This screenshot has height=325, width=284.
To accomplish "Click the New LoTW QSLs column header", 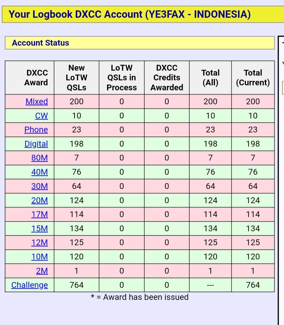I will click(77, 78).
